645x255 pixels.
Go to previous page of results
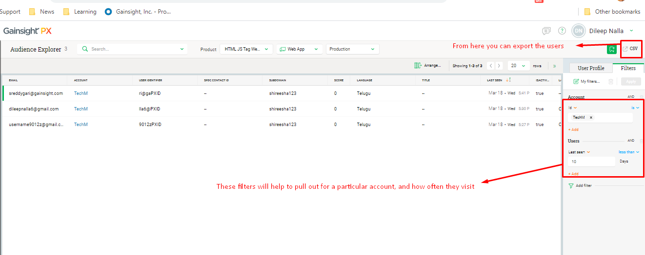[491, 66]
